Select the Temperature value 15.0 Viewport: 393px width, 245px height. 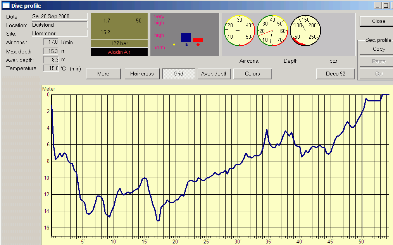(51, 68)
